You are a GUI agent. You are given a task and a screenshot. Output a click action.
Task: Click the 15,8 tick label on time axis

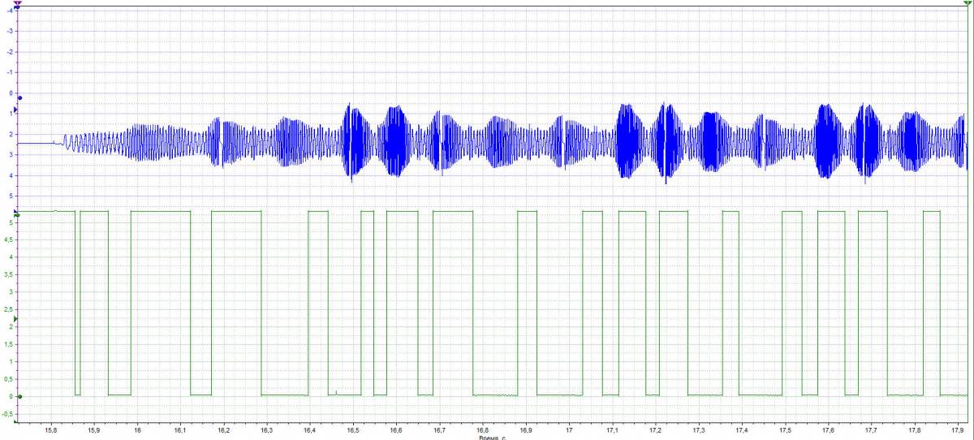51,430
